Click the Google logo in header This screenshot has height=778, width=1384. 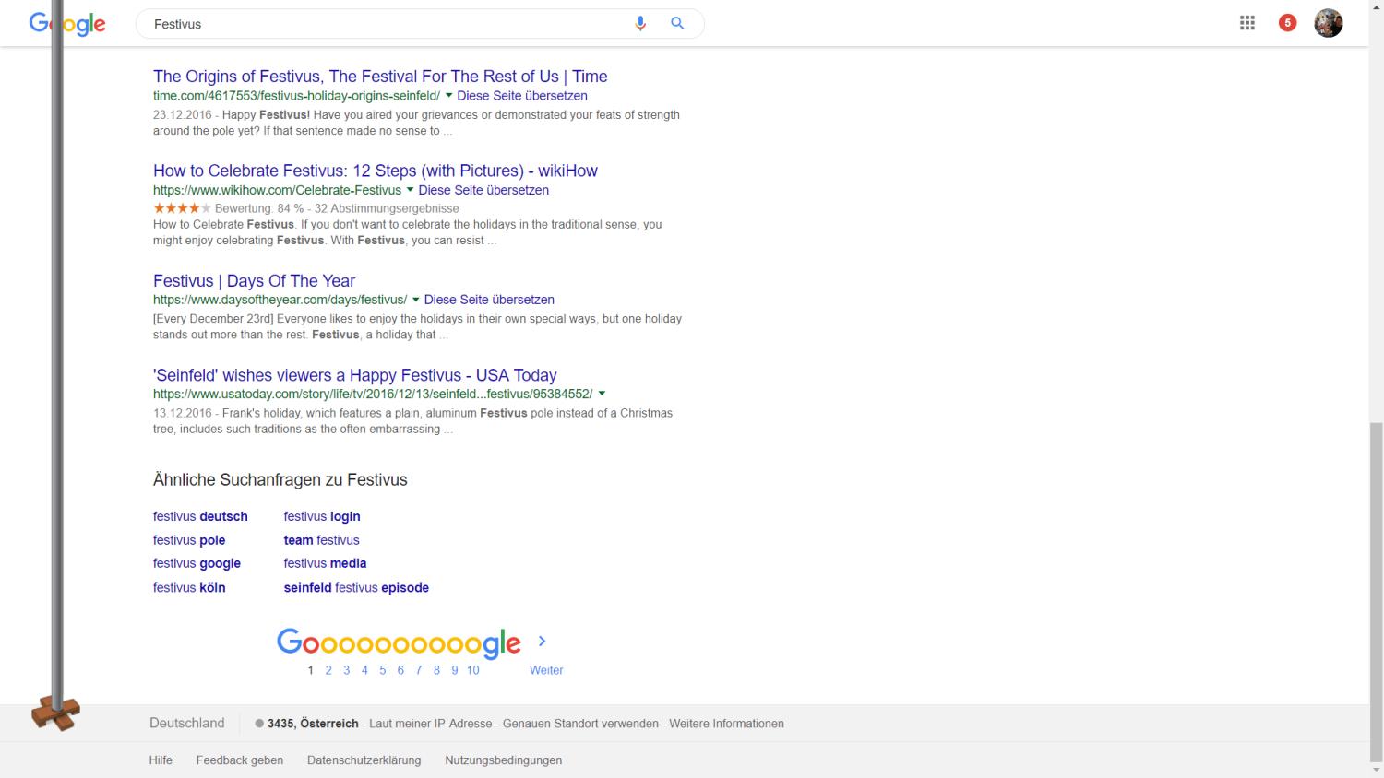coord(68,24)
